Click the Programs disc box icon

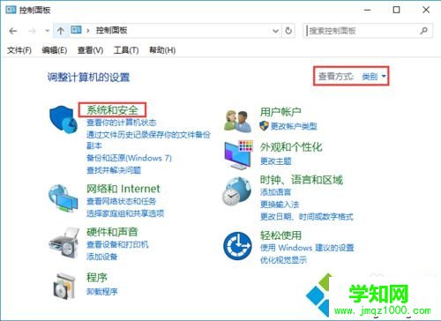[64, 287]
